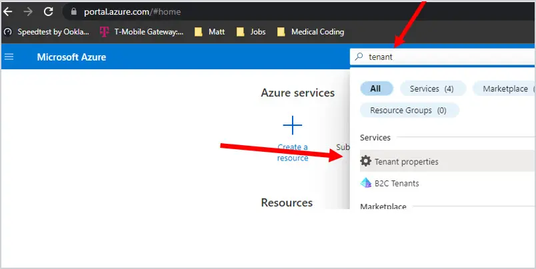Click the Resources heading

click(x=287, y=202)
